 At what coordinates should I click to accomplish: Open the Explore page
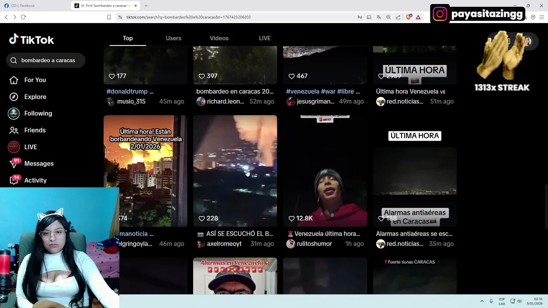[28, 97]
